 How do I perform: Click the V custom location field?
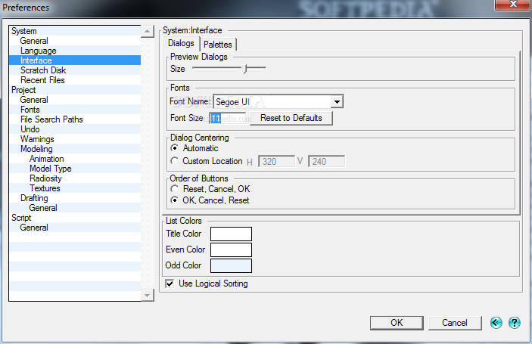326,161
